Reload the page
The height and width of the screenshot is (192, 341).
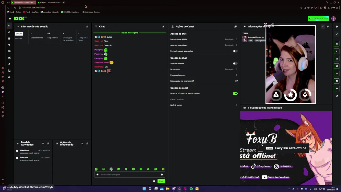(15, 7)
